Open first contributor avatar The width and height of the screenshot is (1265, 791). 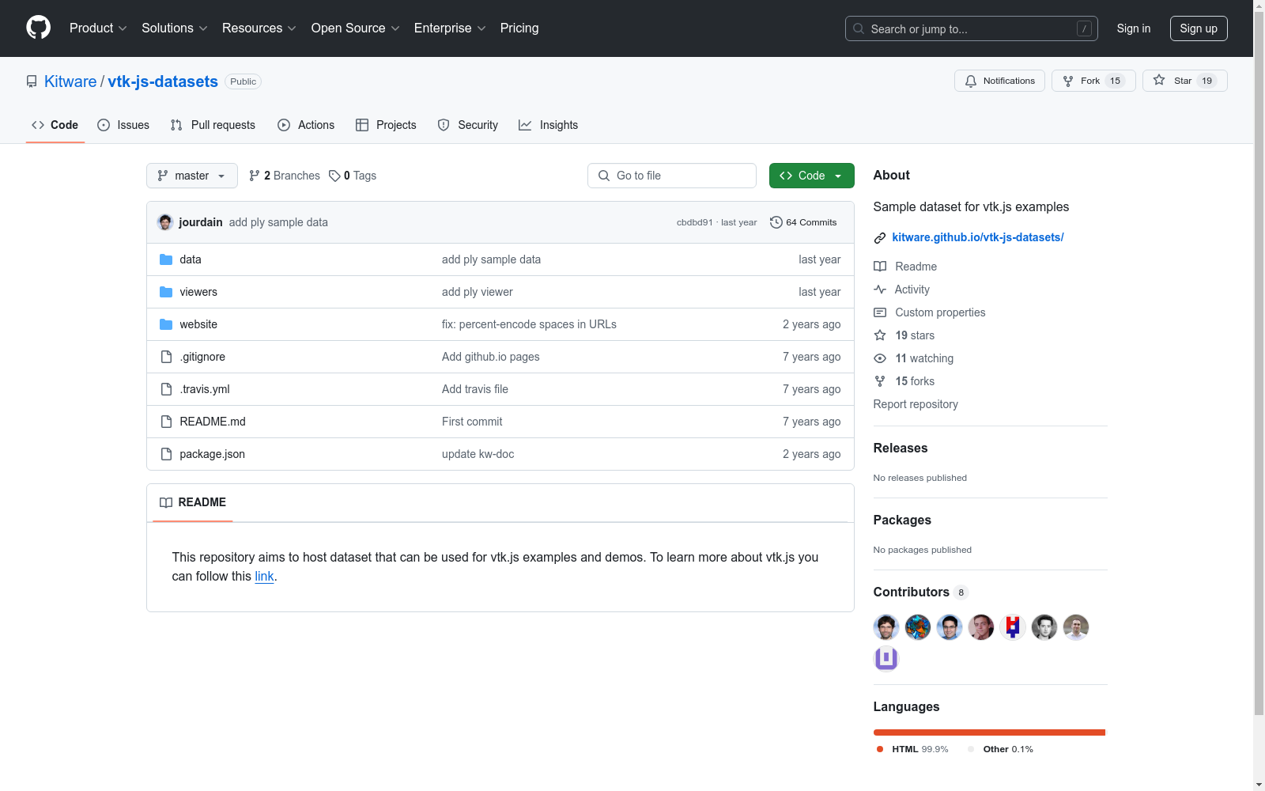[886, 627]
